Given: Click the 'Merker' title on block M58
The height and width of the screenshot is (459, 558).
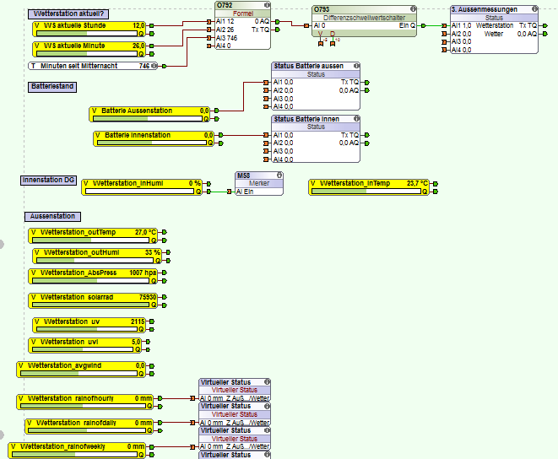Looking at the screenshot, I should [x=258, y=183].
